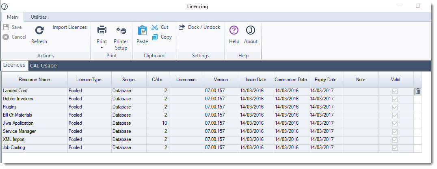
Task: Select the Plugins resource cell
Action: [x=35, y=107]
